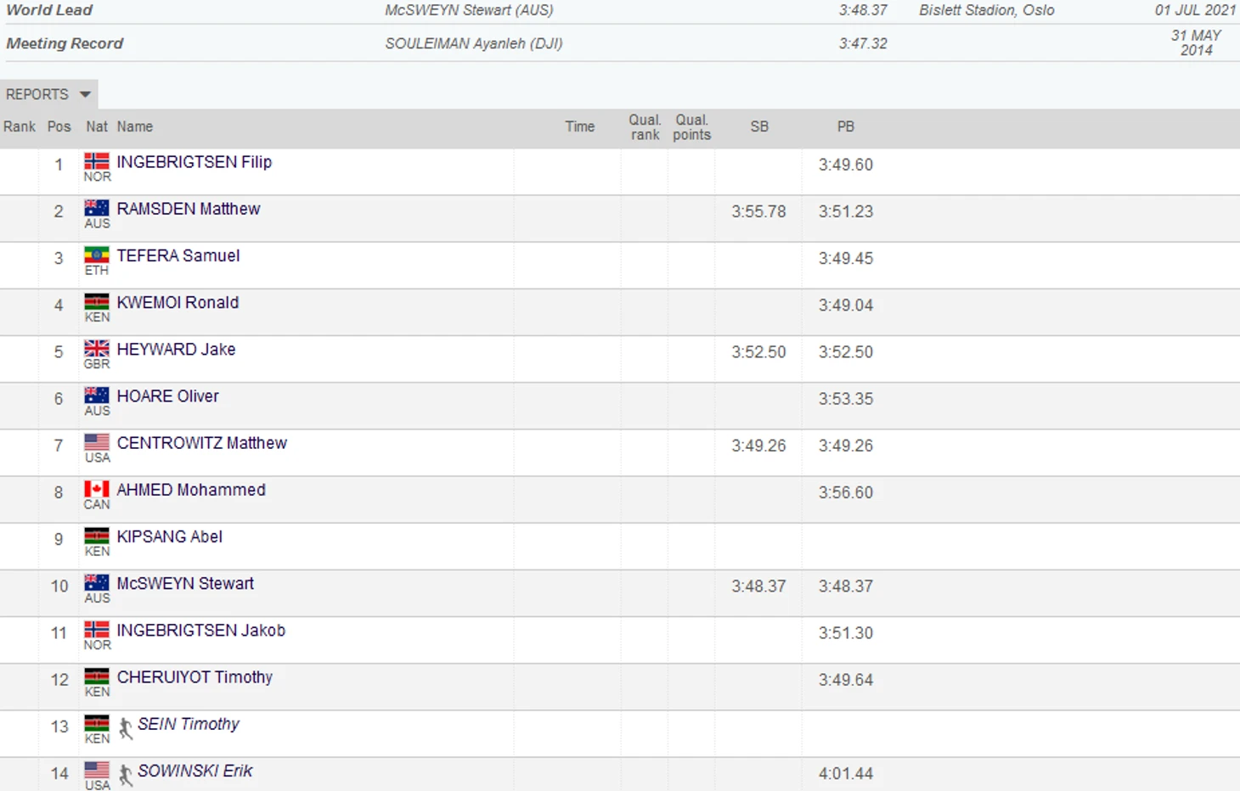Click the dropdown arrow next to REPORTS
The width and height of the screenshot is (1240, 791).
click(85, 94)
